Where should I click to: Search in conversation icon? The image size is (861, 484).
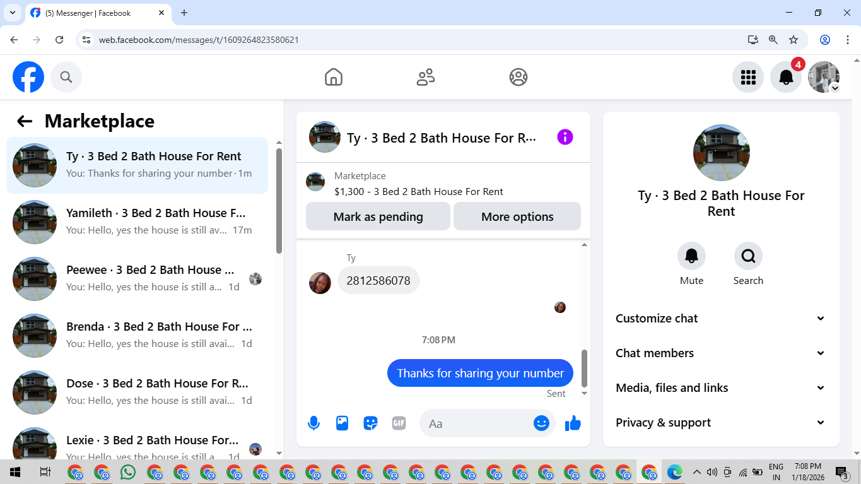click(748, 256)
